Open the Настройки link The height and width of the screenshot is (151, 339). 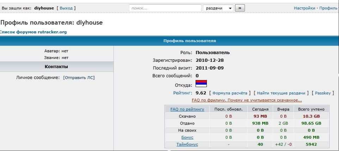[x=304, y=8]
